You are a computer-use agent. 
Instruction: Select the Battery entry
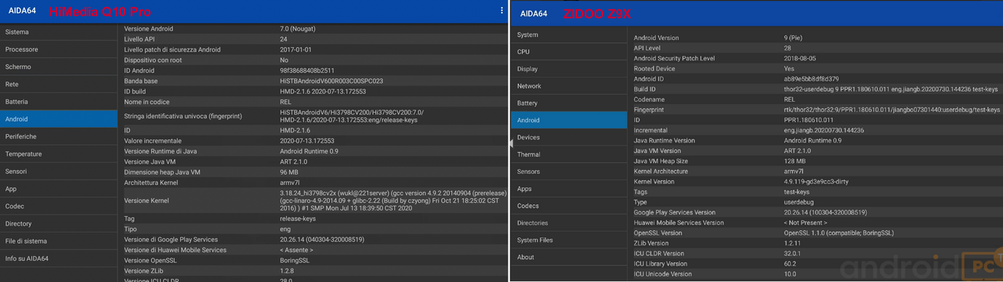(568, 103)
